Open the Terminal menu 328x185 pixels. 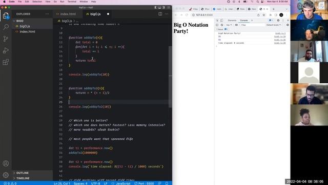(x=72, y=2)
